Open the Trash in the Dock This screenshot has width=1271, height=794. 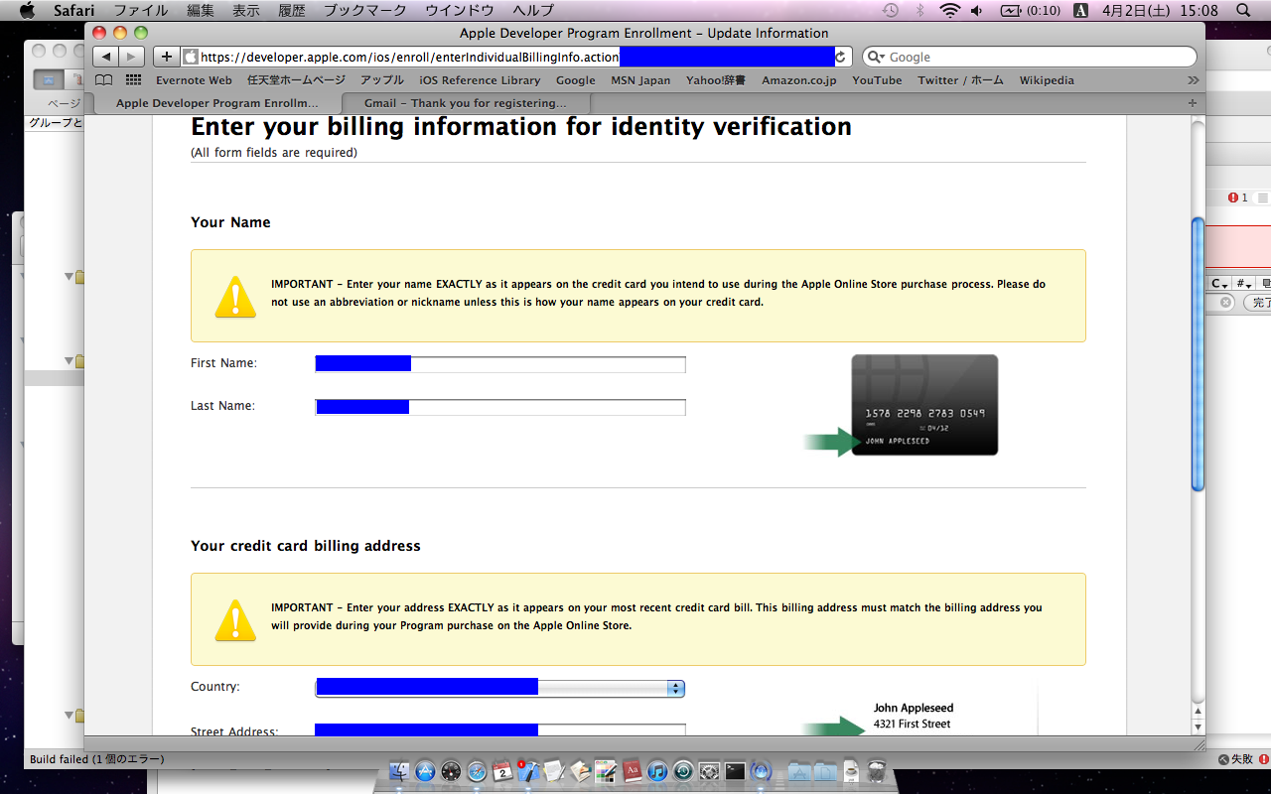[876, 771]
